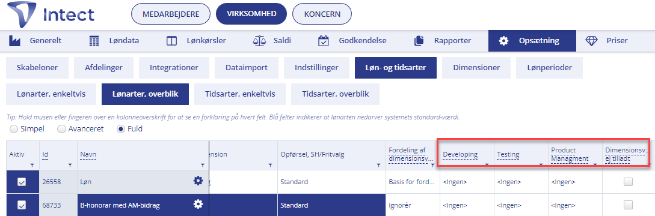
Task: Open filter dropdown on Developing column
Action: pos(487,166)
